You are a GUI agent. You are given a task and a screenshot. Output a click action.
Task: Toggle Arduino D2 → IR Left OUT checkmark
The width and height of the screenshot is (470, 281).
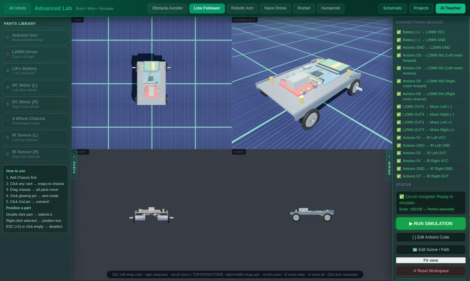point(399,153)
